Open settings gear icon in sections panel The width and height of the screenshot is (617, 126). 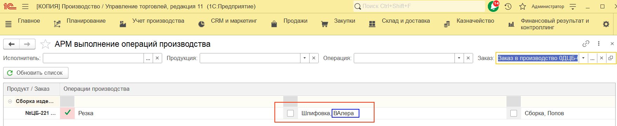(x=606, y=24)
